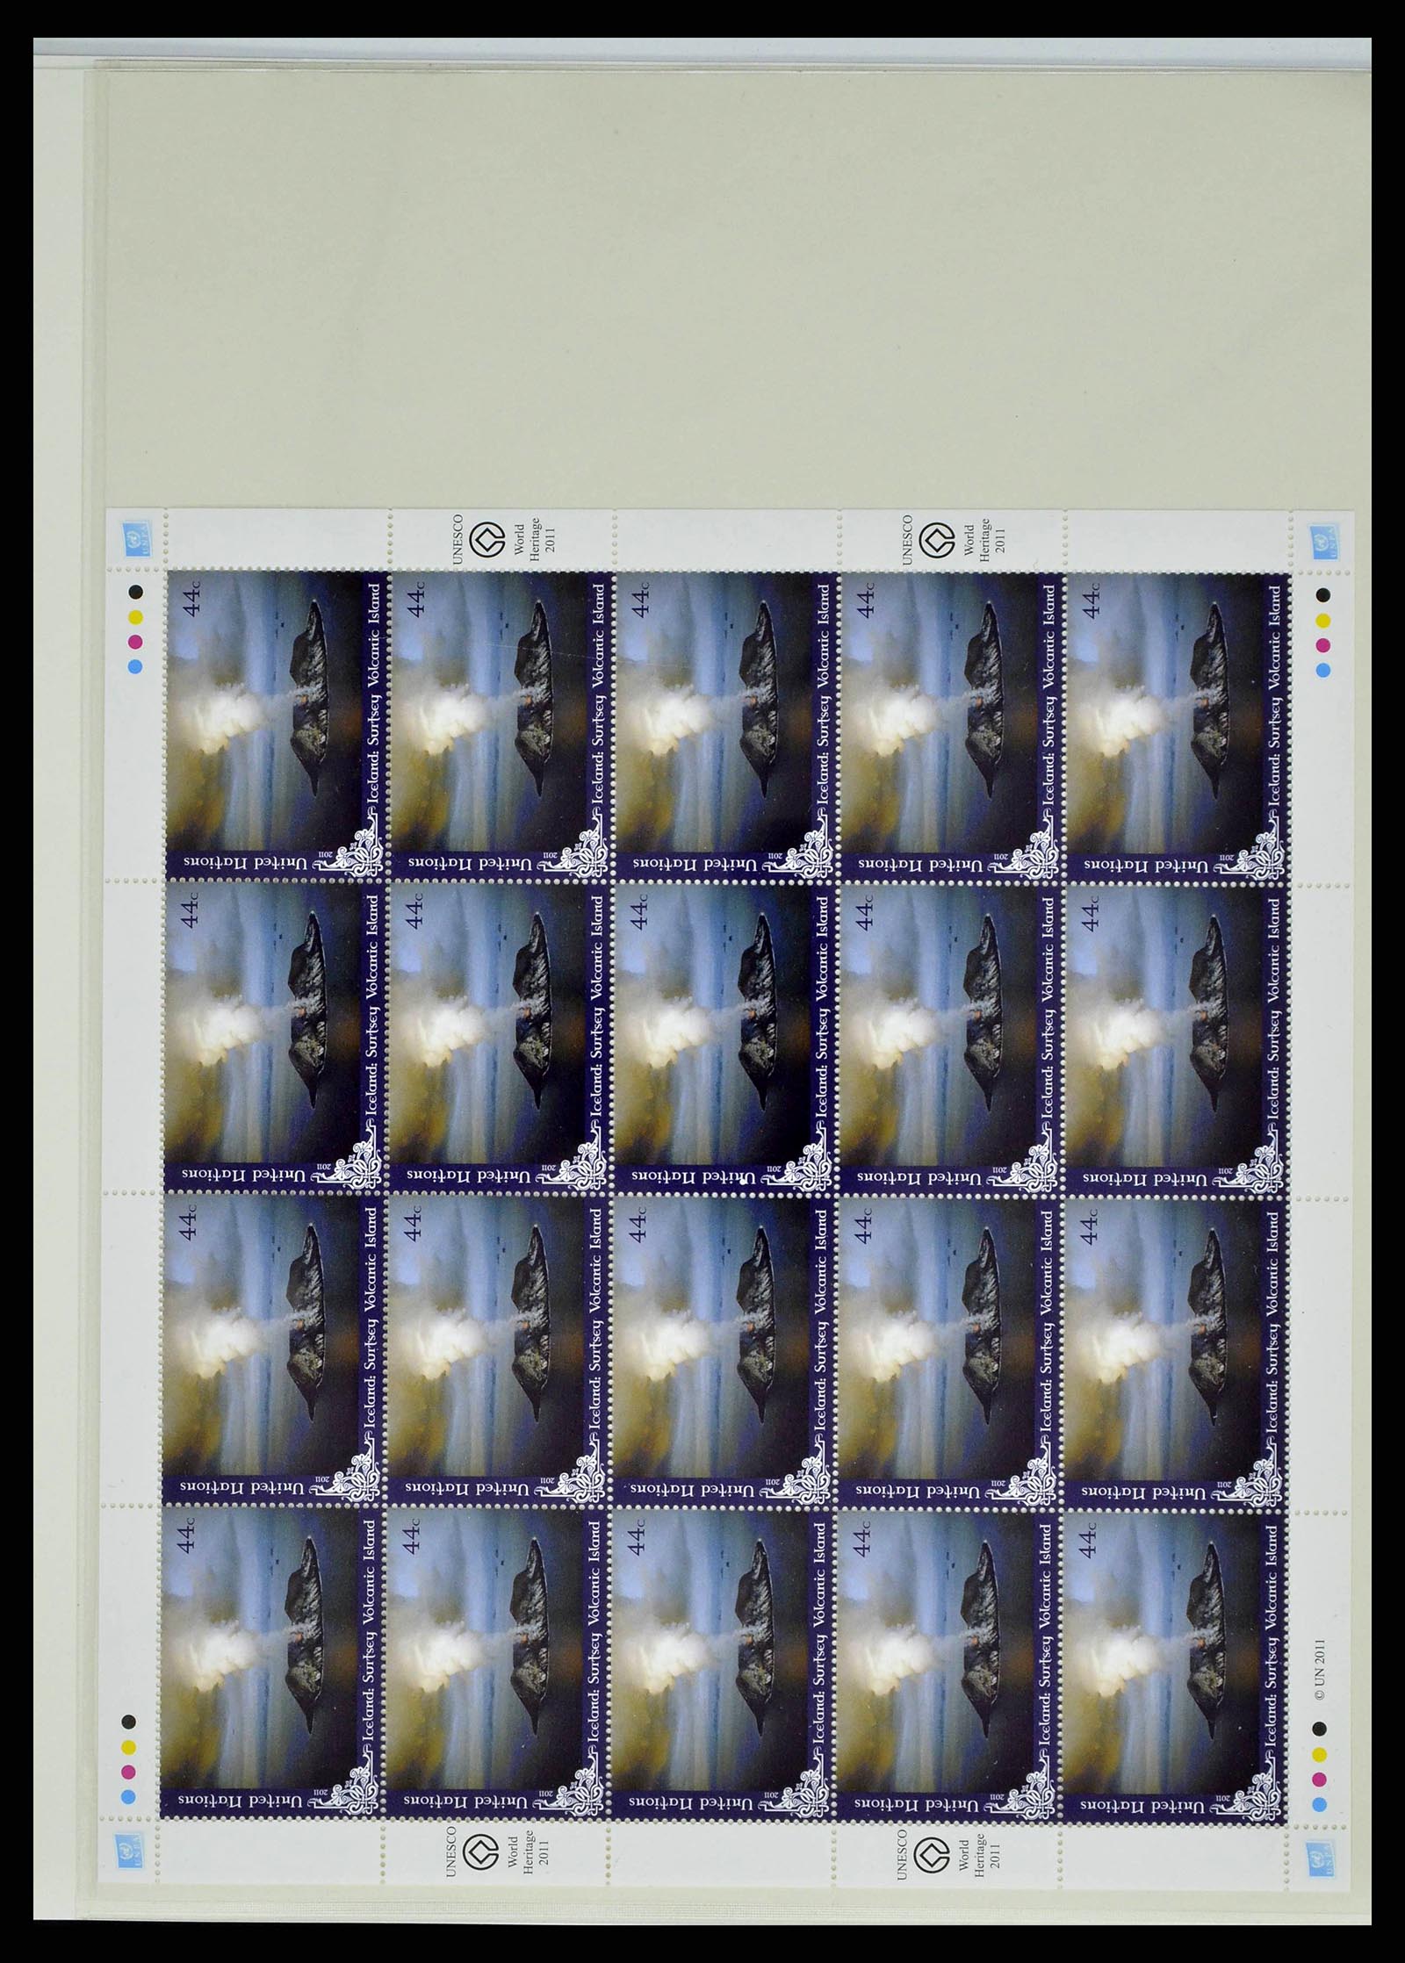Click the black color dot in the top-left margin
Screen dimensions: 1405x1963
(x=133, y=593)
